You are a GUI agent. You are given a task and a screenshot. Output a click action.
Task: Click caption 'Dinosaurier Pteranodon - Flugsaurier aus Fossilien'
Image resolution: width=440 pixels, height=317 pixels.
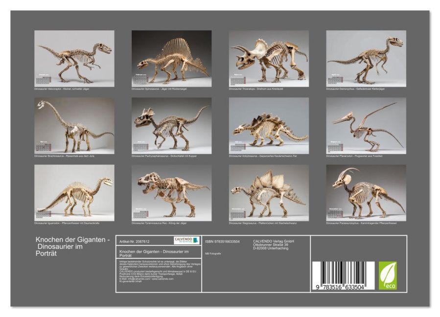click(x=354, y=156)
